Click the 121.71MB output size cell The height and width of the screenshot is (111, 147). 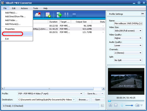[x=87, y=32]
